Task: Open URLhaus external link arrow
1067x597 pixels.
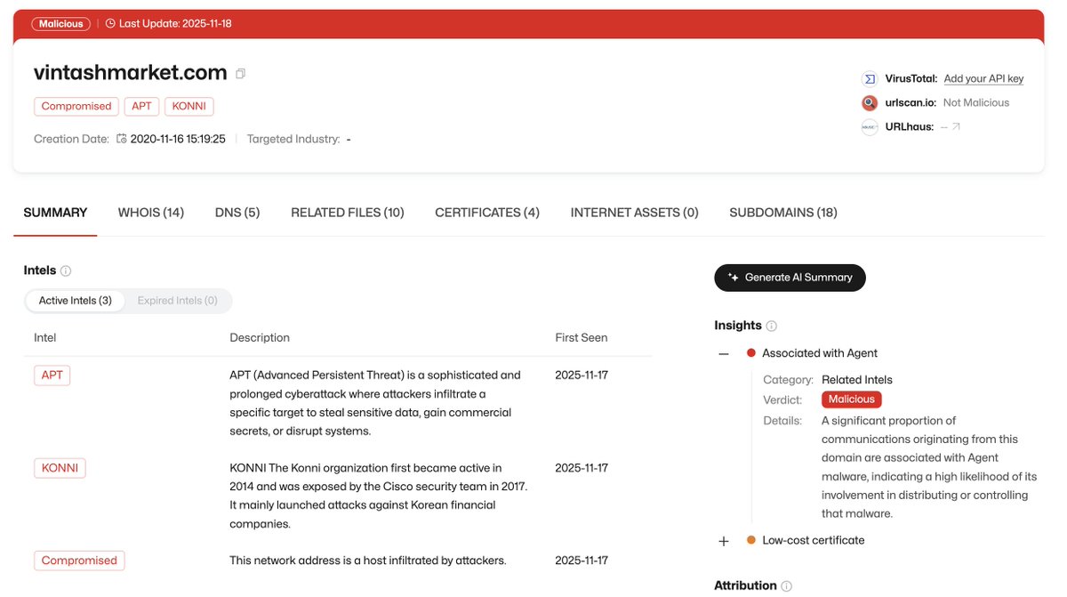Action: coord(956,127)
